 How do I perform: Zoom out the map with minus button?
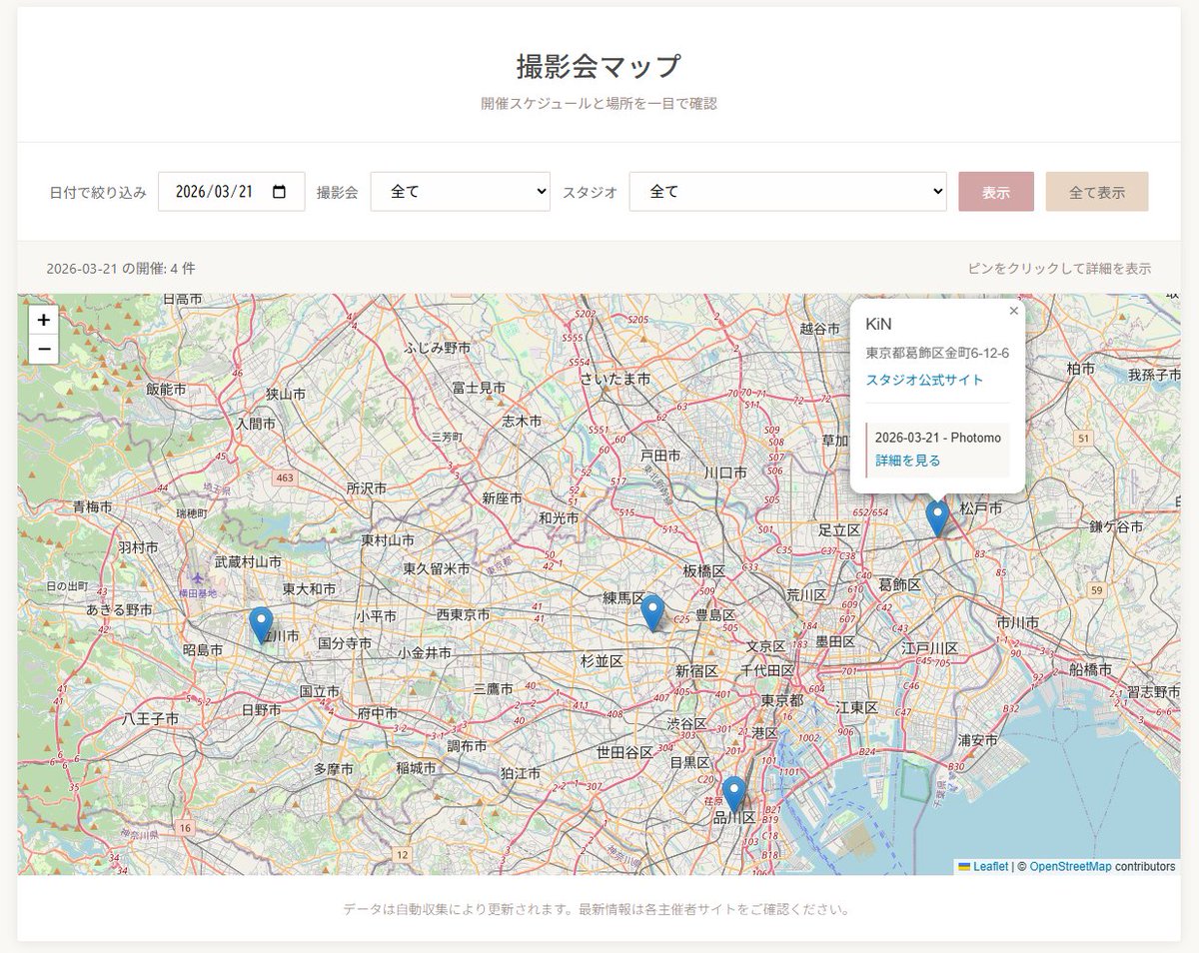[x=44, y=350]
